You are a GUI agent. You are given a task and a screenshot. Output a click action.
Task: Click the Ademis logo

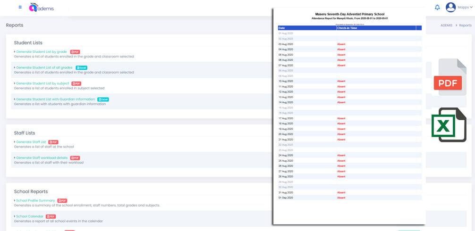(x=42, y=8)
